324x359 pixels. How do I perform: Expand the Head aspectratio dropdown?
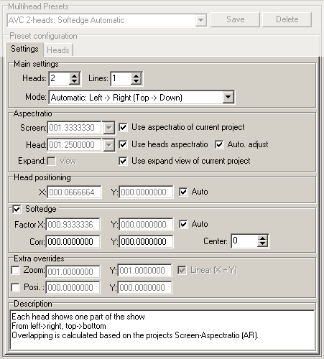tap(108, 145)
